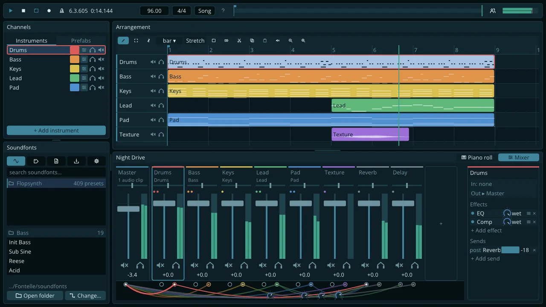Toggle the EQ effect enable dot

point(473,213)
